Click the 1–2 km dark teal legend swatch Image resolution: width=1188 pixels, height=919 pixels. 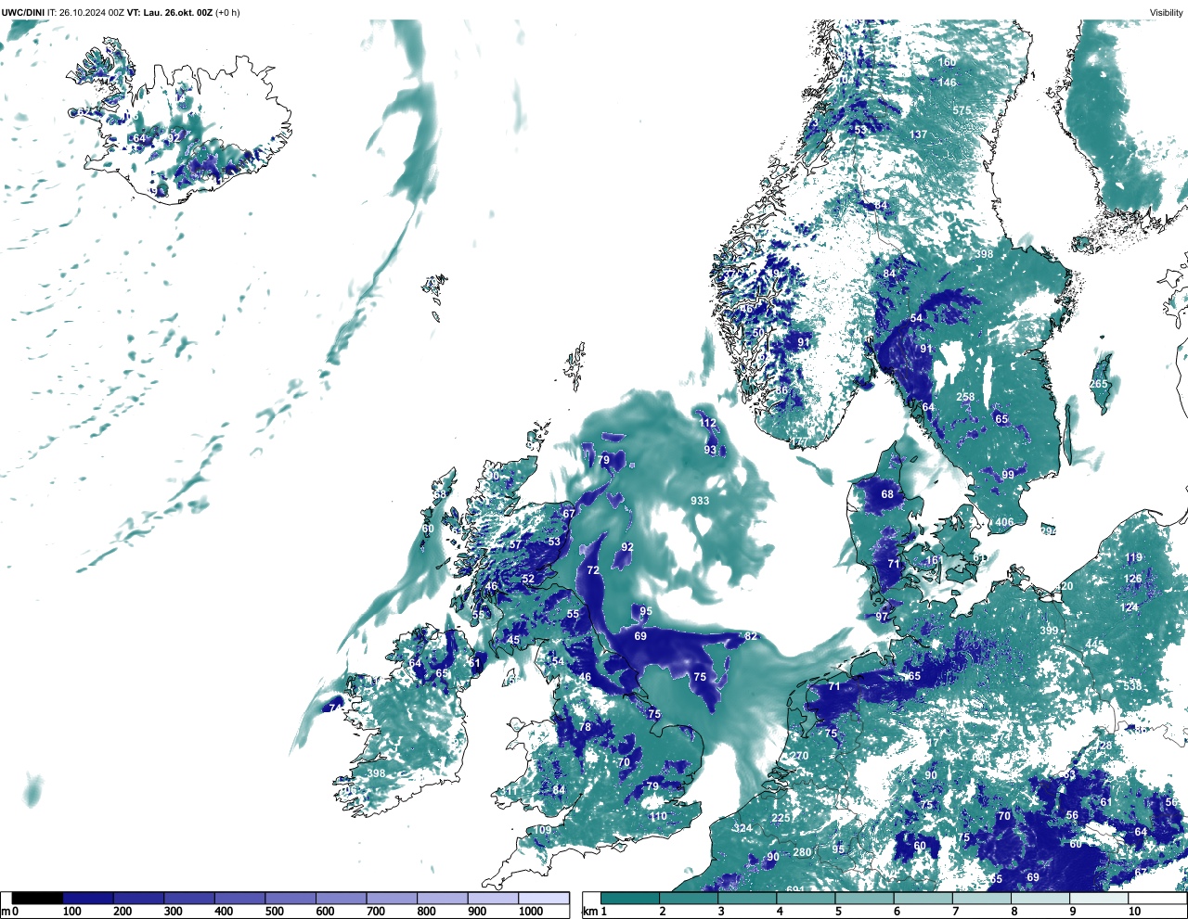(630, 898)
